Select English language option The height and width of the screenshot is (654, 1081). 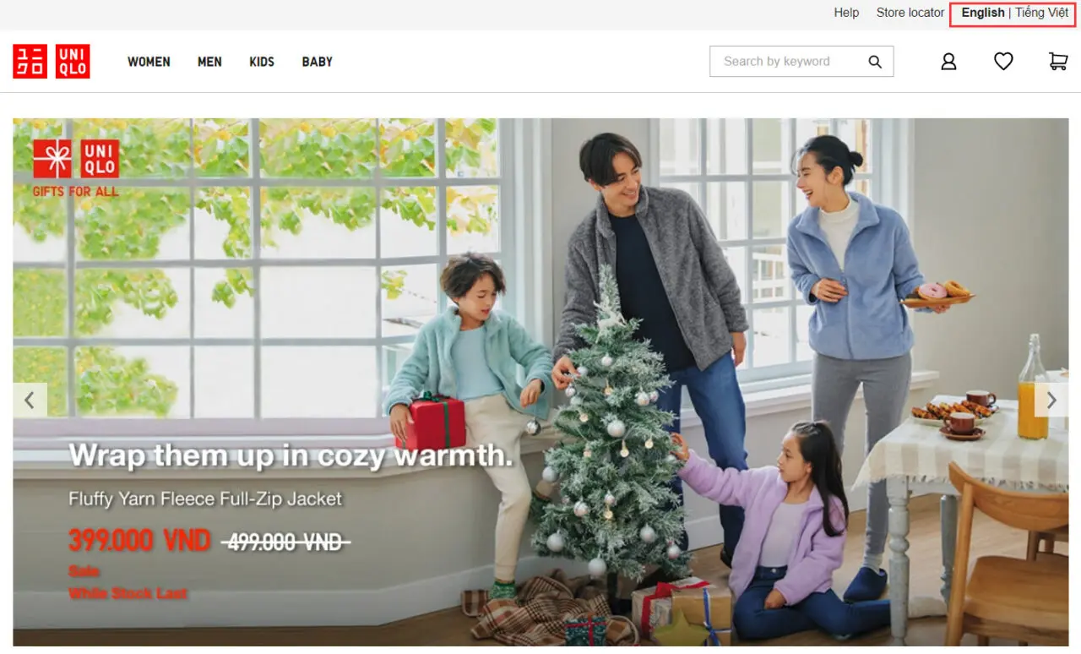(983, 13)
